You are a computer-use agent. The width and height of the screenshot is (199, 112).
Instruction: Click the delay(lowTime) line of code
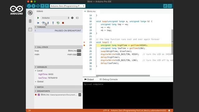tap(110, 63)
